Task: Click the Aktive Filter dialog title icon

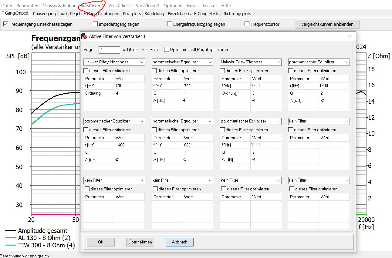Action: pyautogui.click(x=84, y=36)
